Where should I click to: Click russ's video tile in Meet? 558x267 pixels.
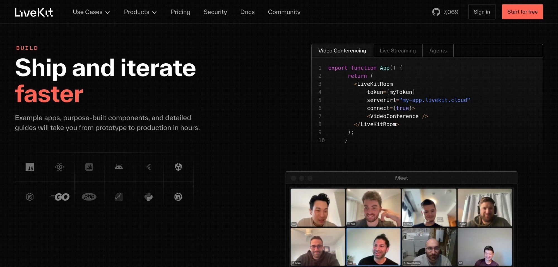coord(373,247)
